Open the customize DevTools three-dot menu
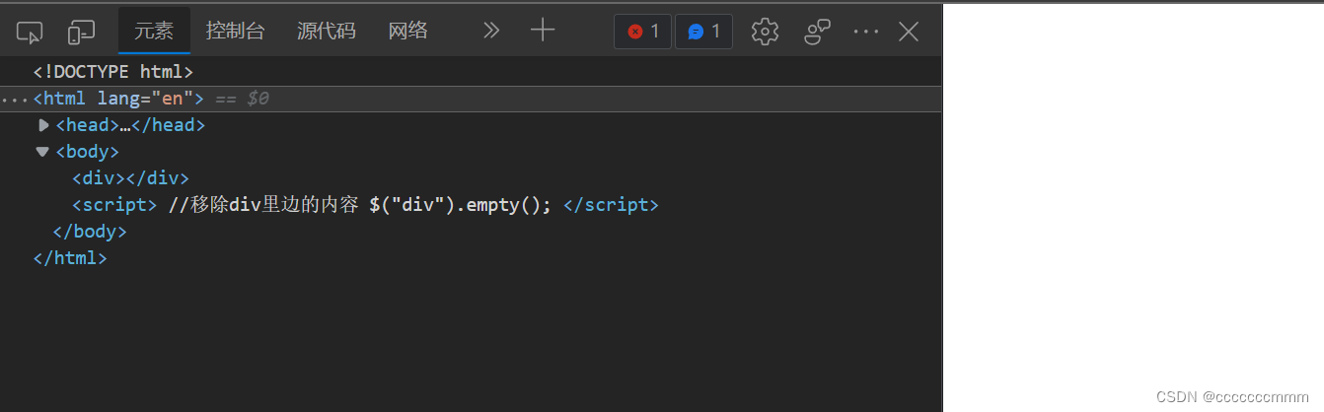Screen dimensions: 1324x412 [x=865, y=32]
